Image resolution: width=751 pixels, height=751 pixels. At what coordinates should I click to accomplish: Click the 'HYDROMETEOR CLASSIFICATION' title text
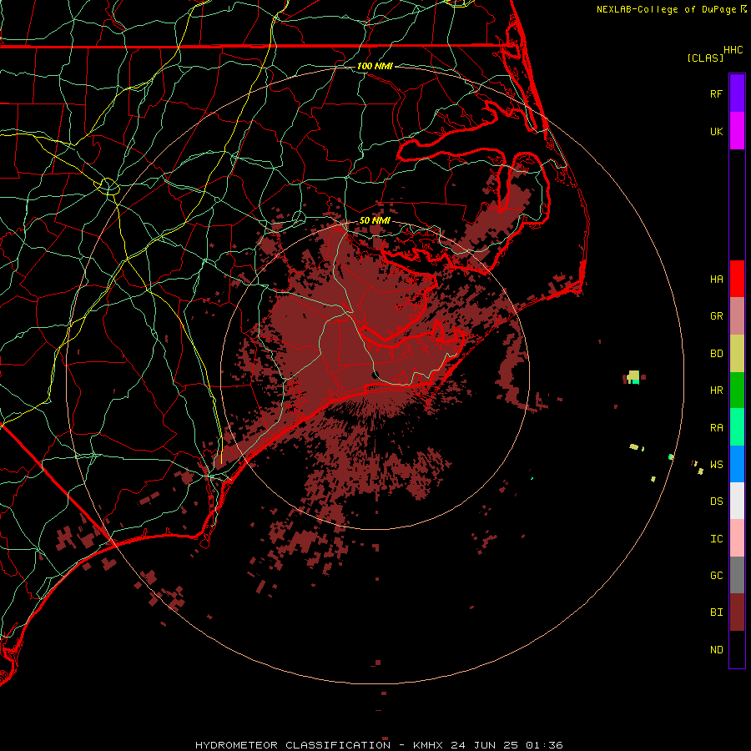[x=293, y=745]
